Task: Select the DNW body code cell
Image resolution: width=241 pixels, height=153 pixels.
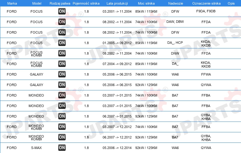Action: [175, 53]
